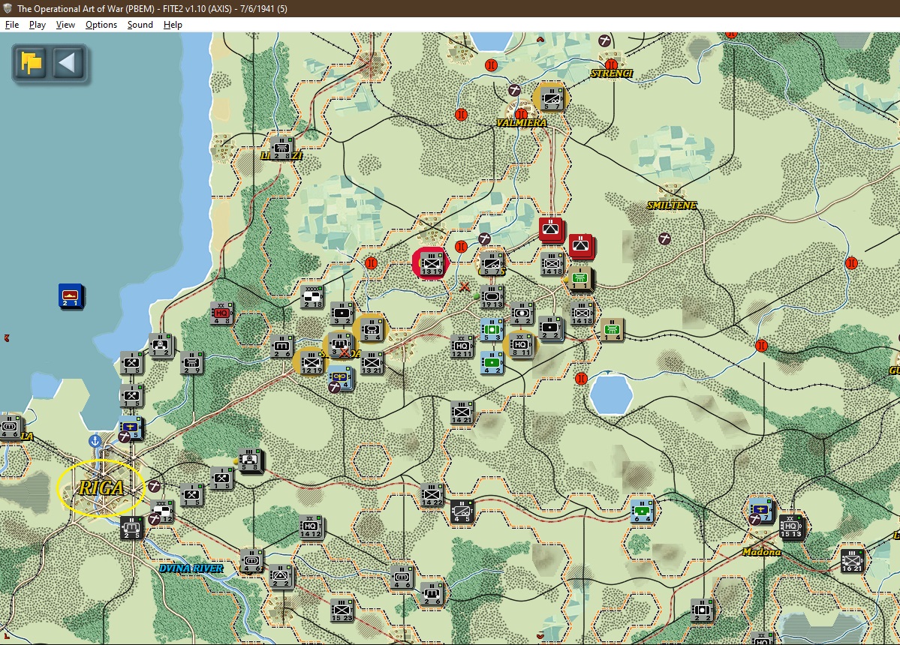The width and height of the screenshot is (900, 645).
Task: Select the highlighted infantry unit 12-19
Action: (x=311, y=363)
